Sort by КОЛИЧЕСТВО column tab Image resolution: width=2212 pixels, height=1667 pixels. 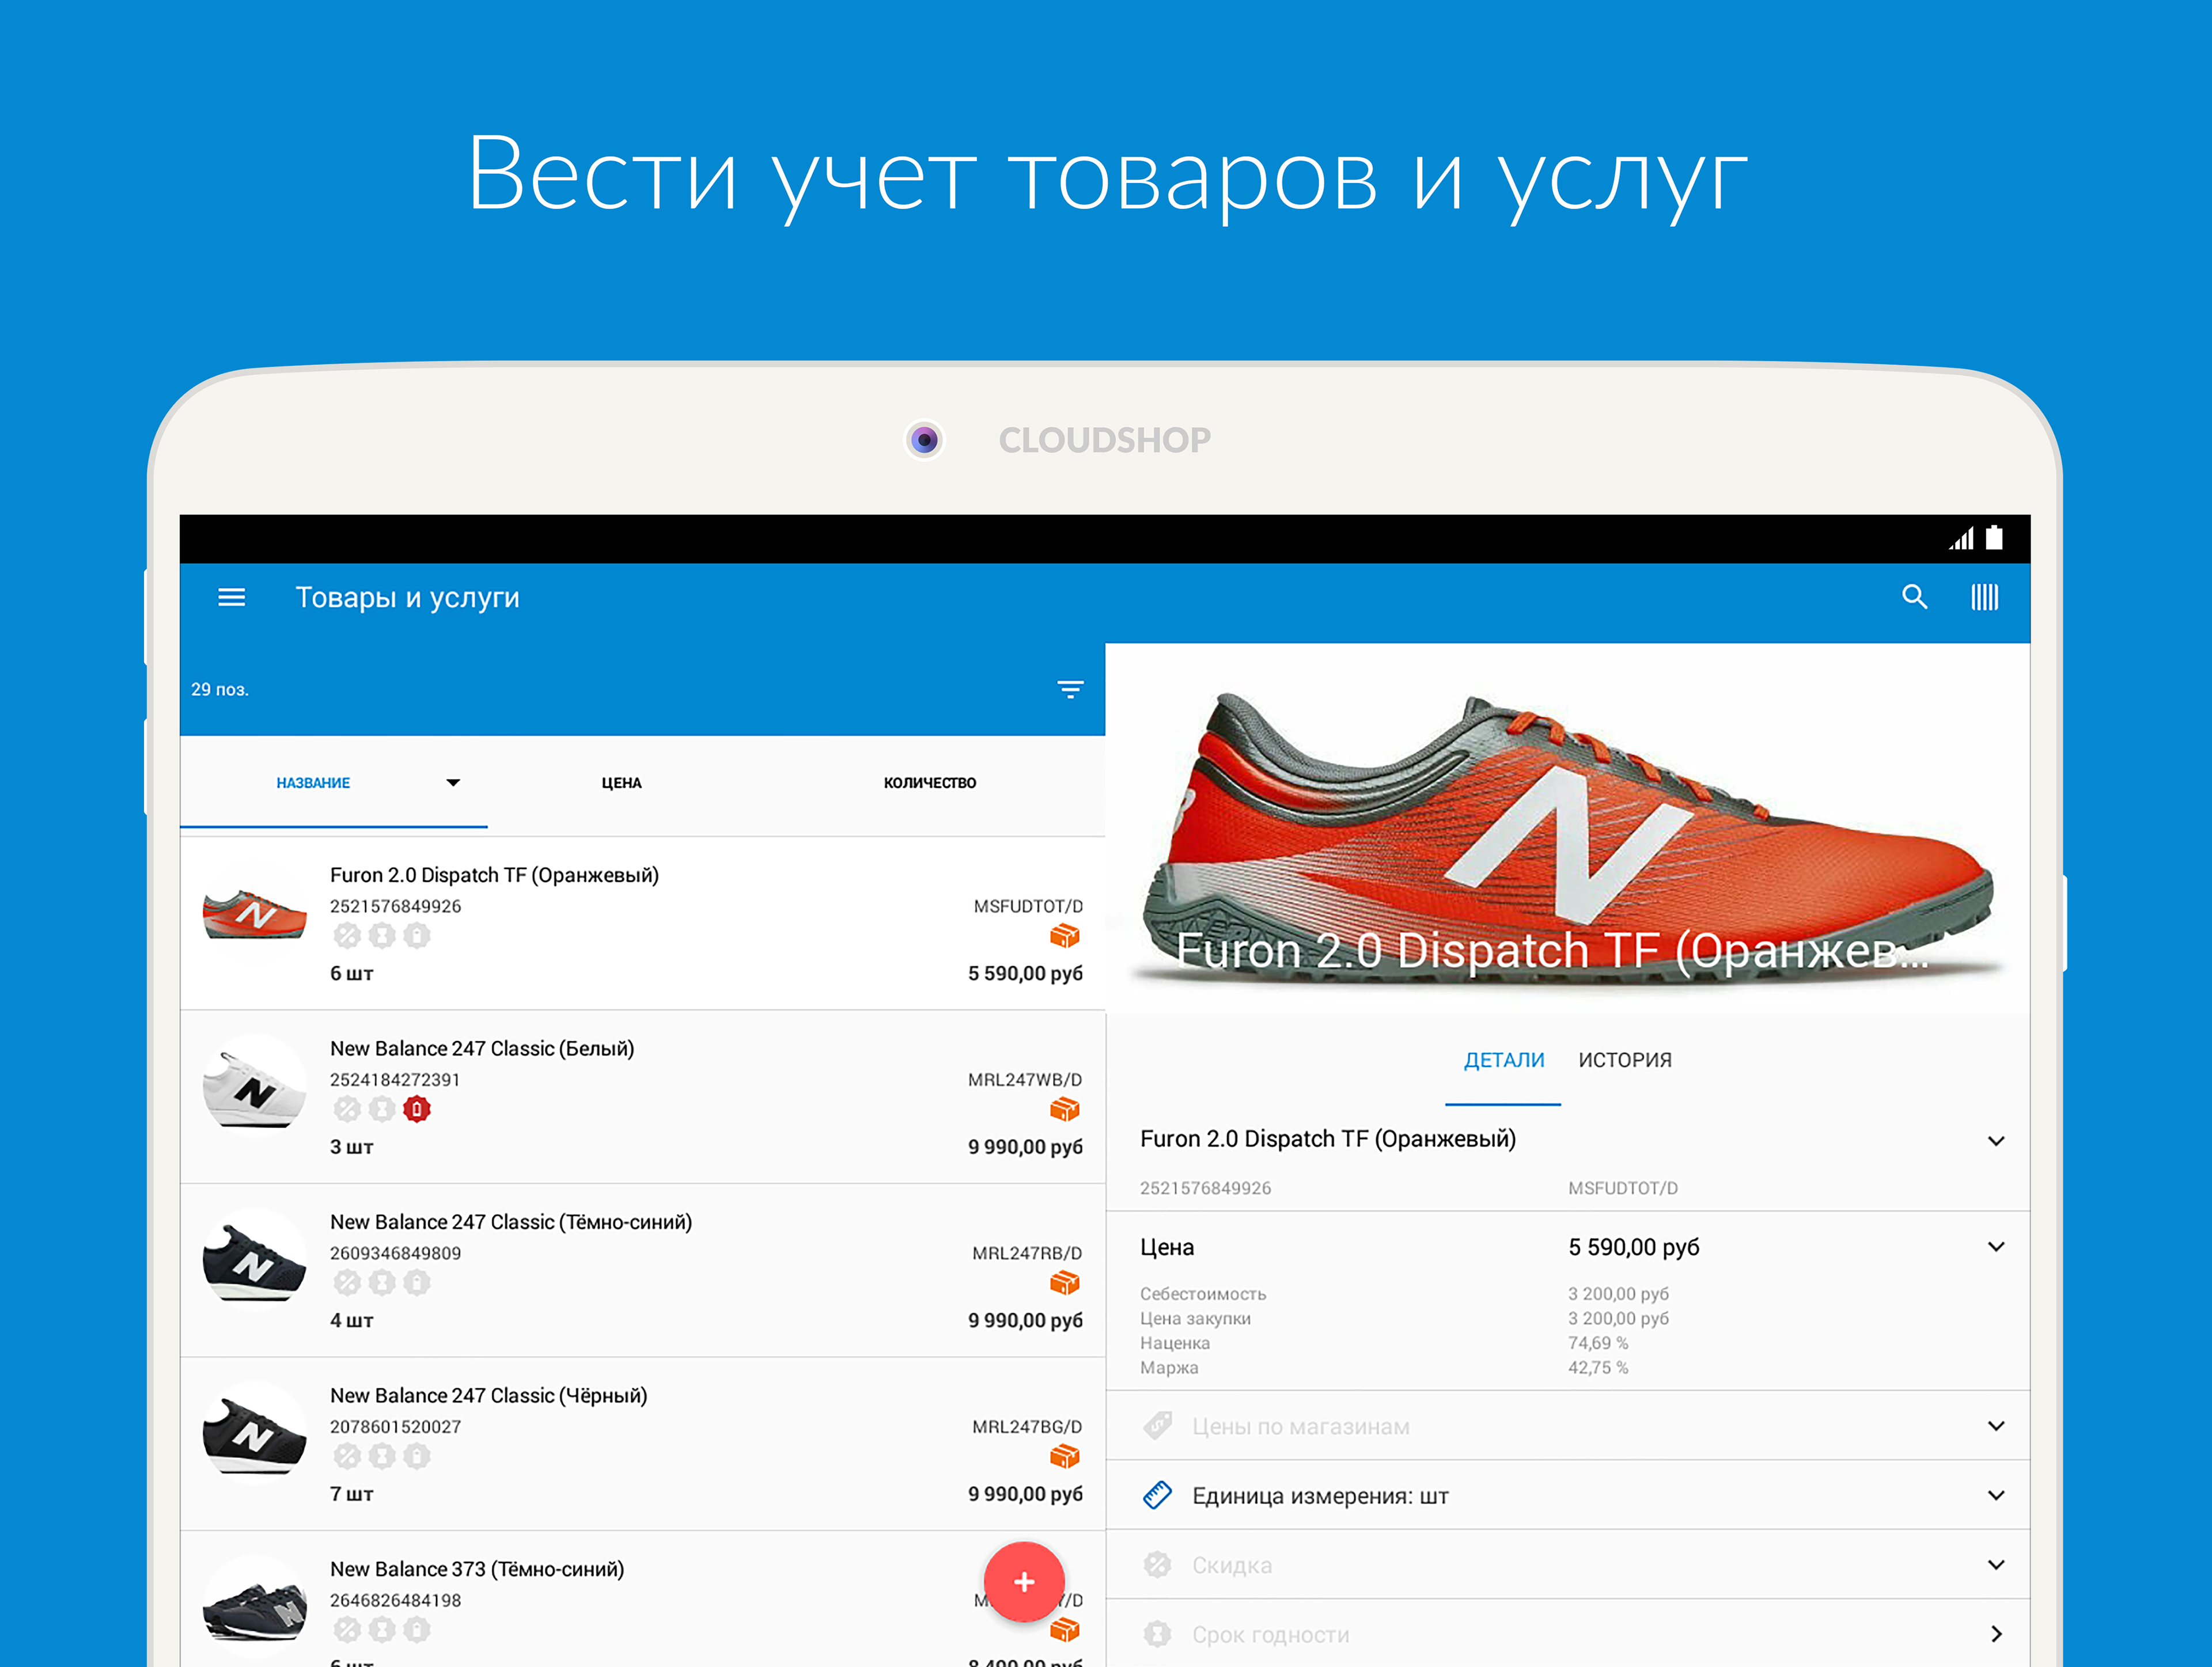point(930,784)
